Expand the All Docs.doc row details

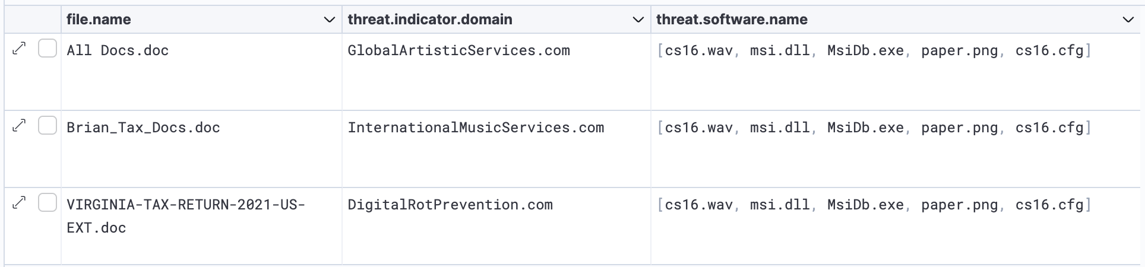pyautogui.click(x=20, y=48)
